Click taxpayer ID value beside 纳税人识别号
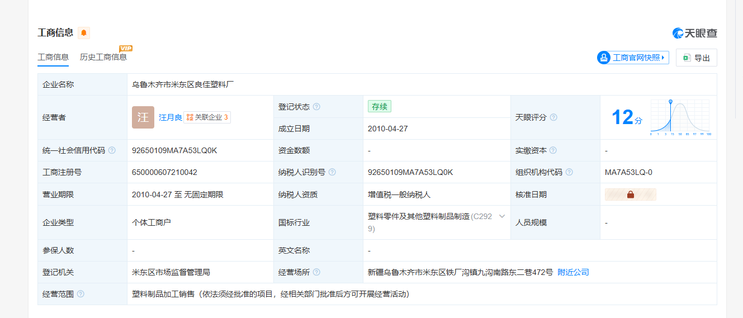 410,172
